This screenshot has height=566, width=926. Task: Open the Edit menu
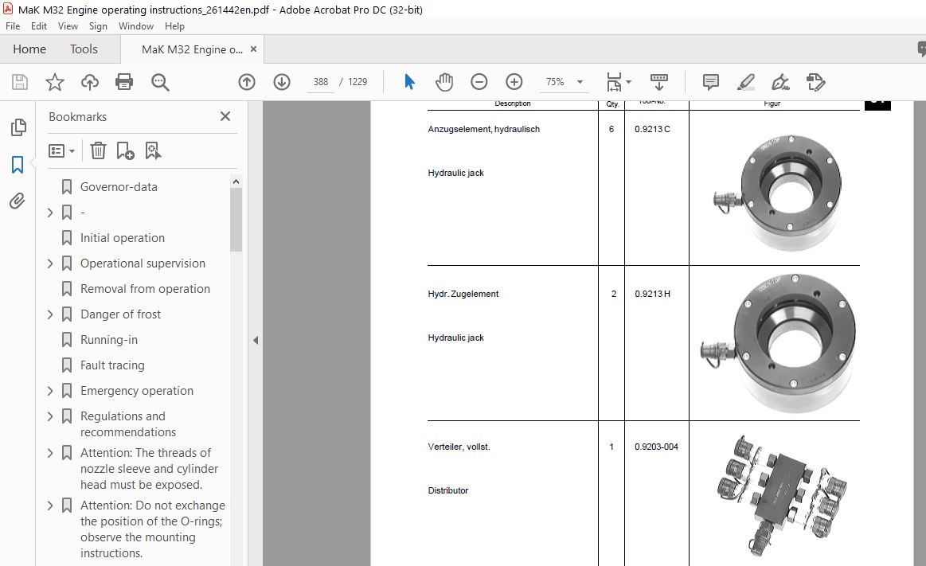pos(39,26)
